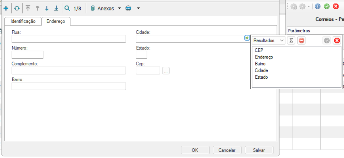Click the green arrow beside Cidade field
Screen dimensions: 344x158
pyautogui.click(x=247, y=38)
